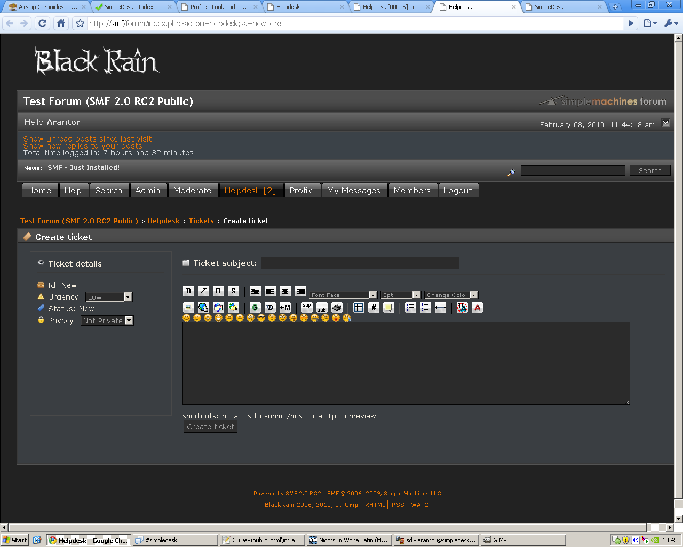683x547 pixels.
Task: Insert marquee (←M) button
Action: [285, 308]
